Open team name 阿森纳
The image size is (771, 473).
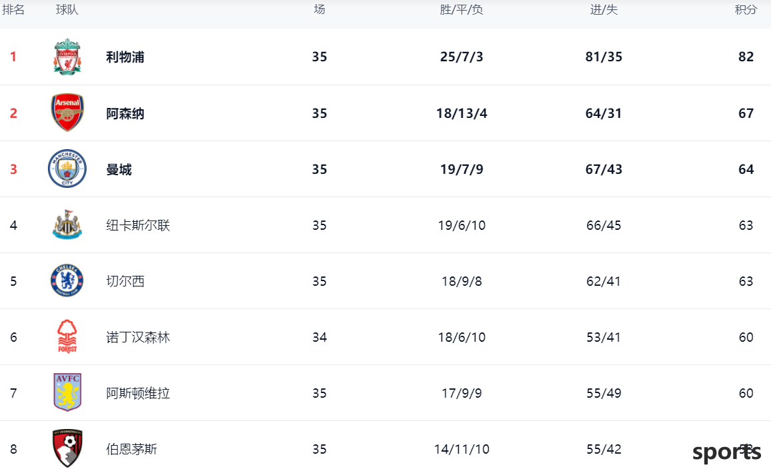125,114
